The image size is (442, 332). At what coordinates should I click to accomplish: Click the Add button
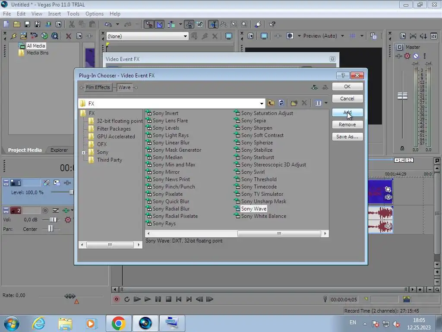[347, 112]
